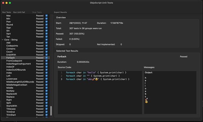This screenshot has width=203, height=122.
Task: Click Run Tests in the toolbar
Action: click(x=6, y=12)
